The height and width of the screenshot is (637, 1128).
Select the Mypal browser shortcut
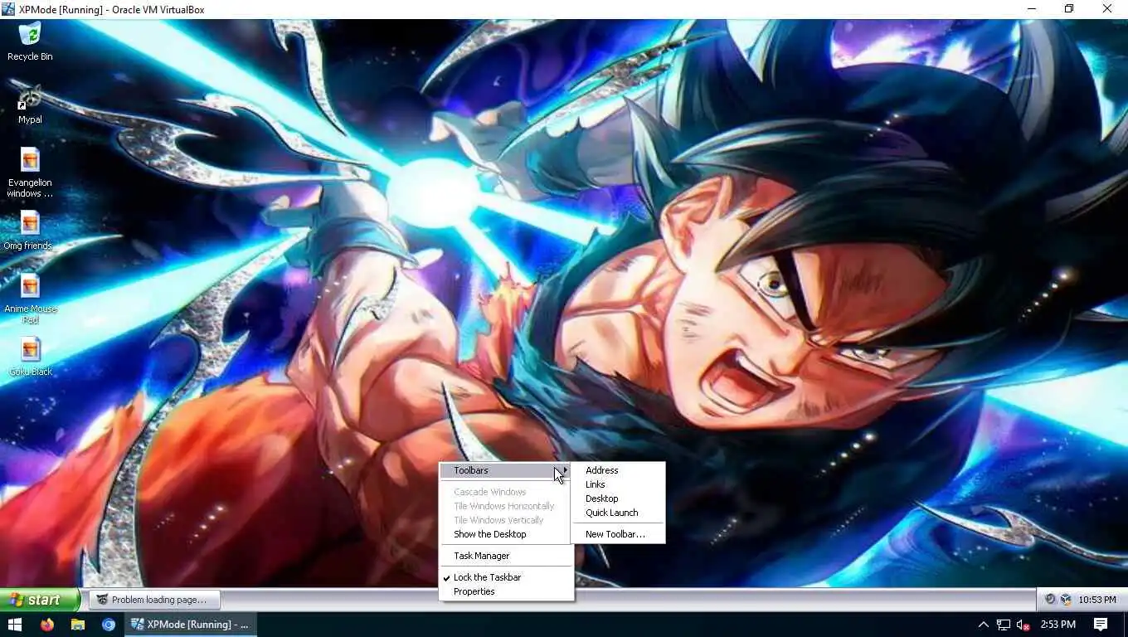click(30, 105)
